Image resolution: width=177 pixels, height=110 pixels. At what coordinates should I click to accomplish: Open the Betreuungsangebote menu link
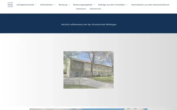tap(83, 5)
